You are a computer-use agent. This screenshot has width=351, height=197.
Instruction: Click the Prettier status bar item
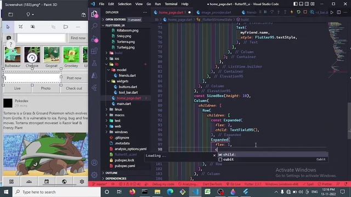point(325,184)
